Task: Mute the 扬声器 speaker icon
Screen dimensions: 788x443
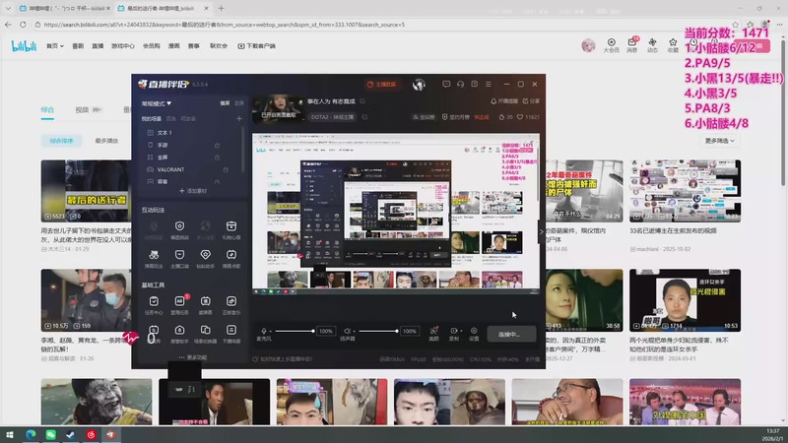Action: click(347, 331)
